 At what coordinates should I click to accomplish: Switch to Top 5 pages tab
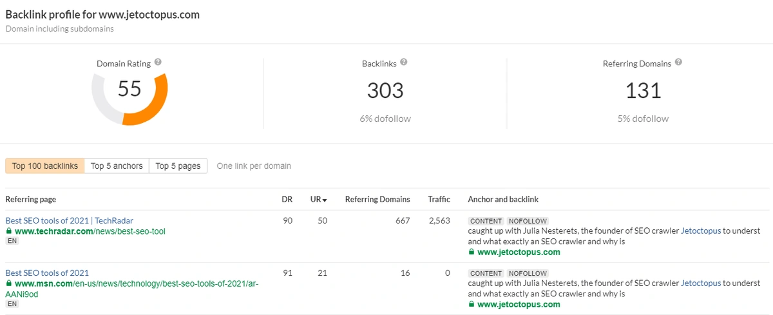tap(178, 166)
